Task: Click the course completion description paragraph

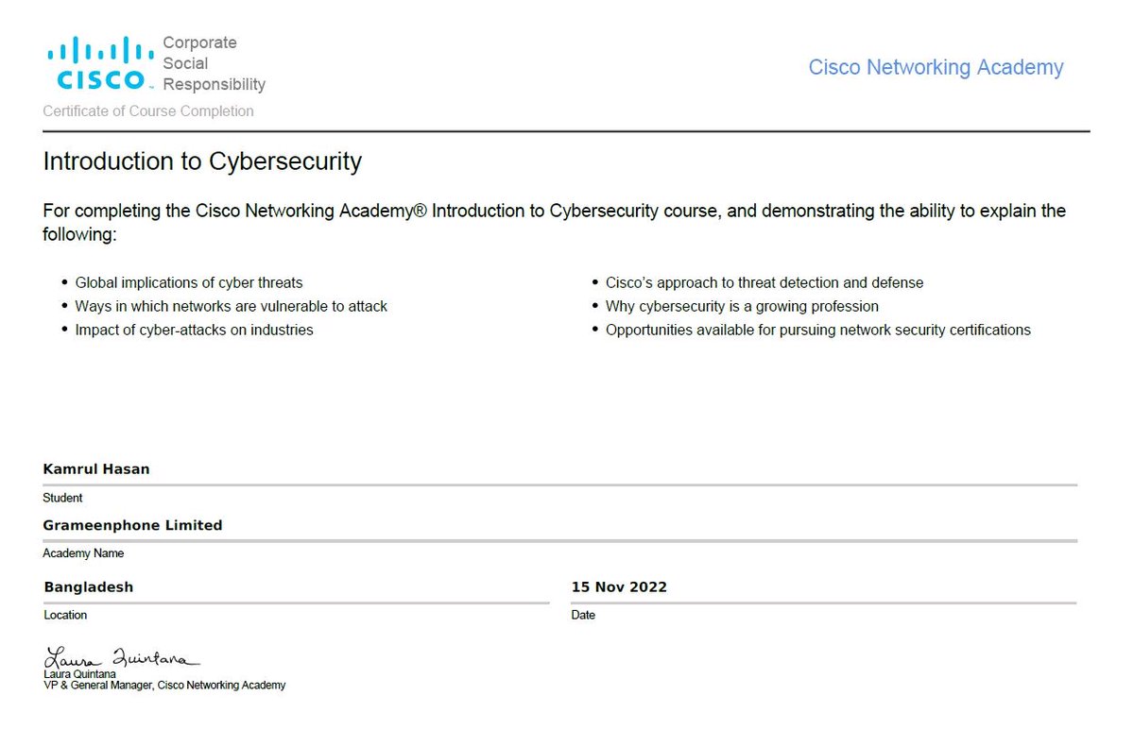Action: (x=555, y=222)
